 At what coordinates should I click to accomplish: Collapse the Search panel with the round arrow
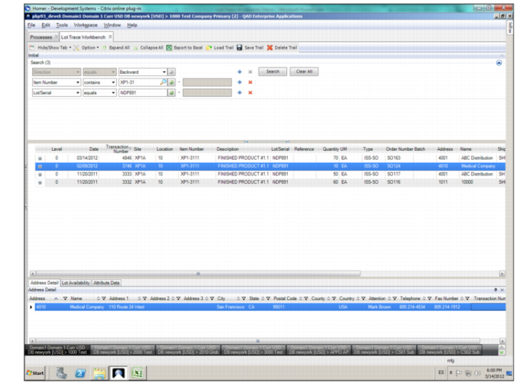[x=499, y=63]
